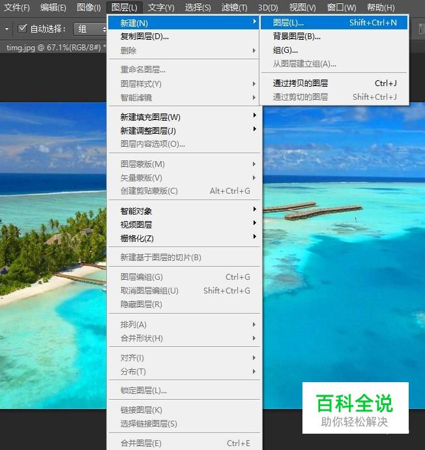Expand the 新建调整图层(J) submenu
This screenshot has height=450, width=425.
(184, 130)
